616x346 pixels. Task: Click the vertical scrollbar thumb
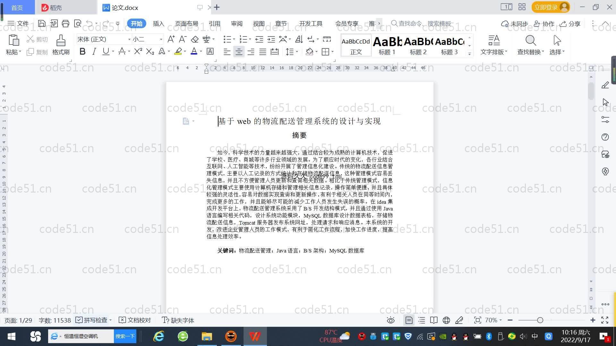(x=591, y=91)
